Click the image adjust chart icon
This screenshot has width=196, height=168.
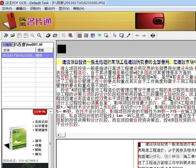[55, 36]
